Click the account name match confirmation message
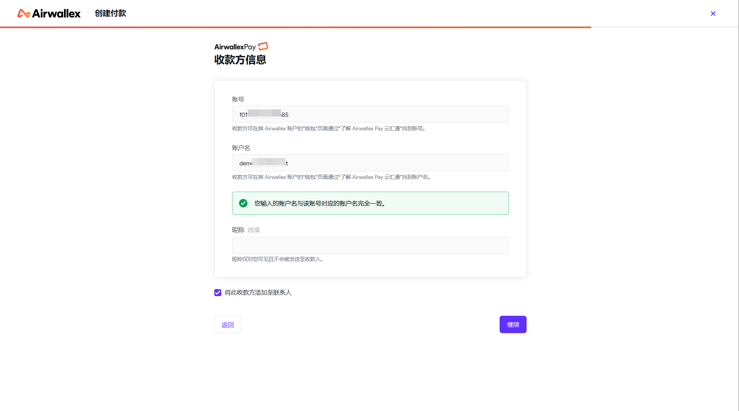The image size is (739, 411). click(320, 203)
